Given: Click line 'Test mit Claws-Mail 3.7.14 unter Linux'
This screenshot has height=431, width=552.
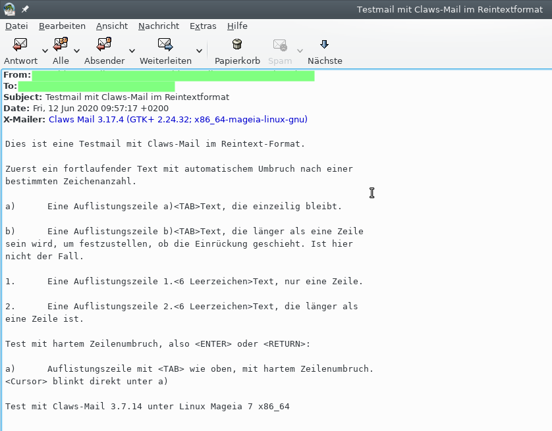Looking at the screenshot, I should 147,407.
